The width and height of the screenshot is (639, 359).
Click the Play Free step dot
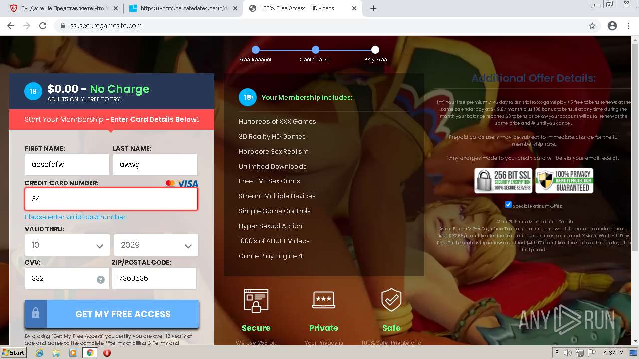pyautogui.click(x=375, y=50)
